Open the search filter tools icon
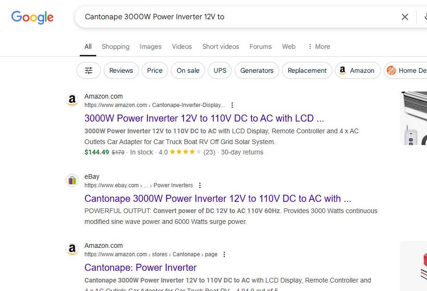 tap(89, 70)
